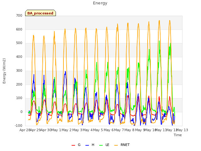Click the May 4 x-axis date label
This screenshot has height=151, width=201.
(x=88, y=130)
